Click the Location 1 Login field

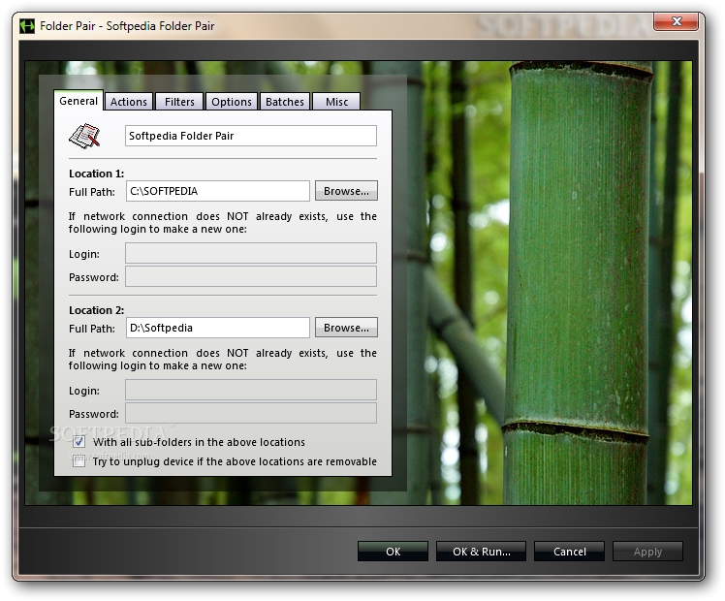[251, 253]
